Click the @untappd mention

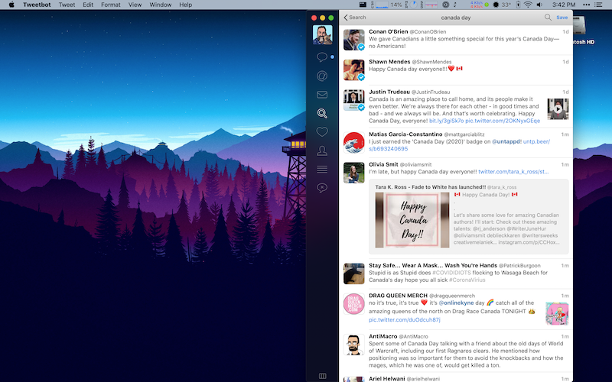[x=506, y=141]
